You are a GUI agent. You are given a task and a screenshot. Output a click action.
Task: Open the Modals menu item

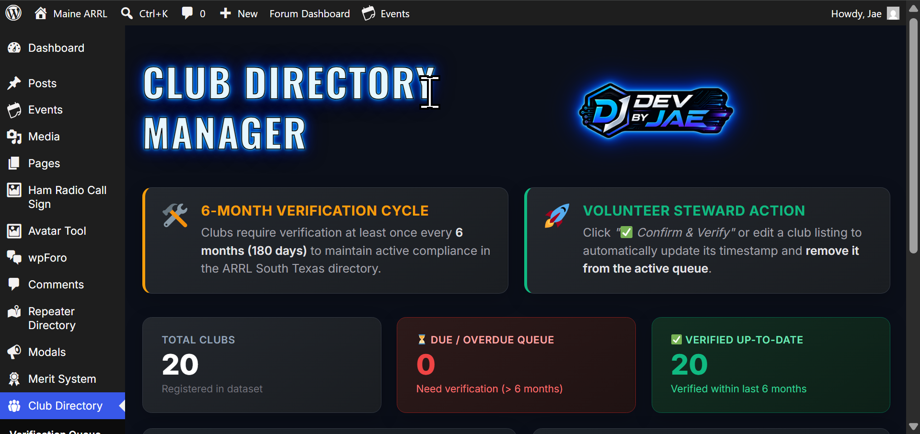62,352
